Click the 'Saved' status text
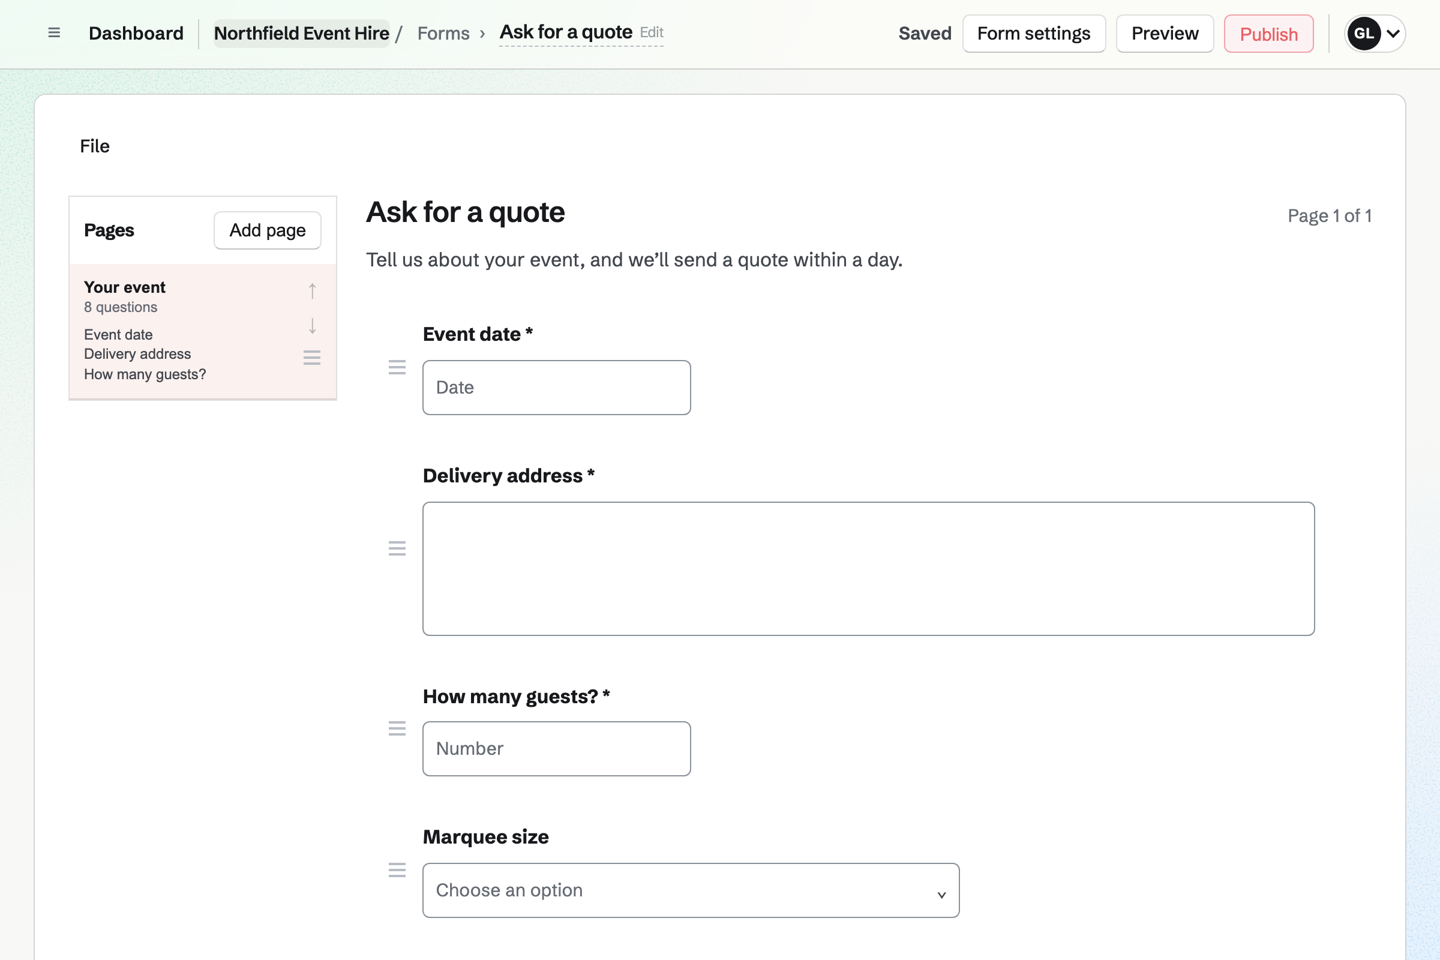 (925, 33)
